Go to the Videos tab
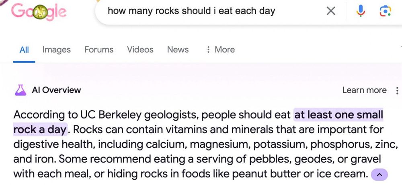Screen dimensions: 402x185 [140, 49]
